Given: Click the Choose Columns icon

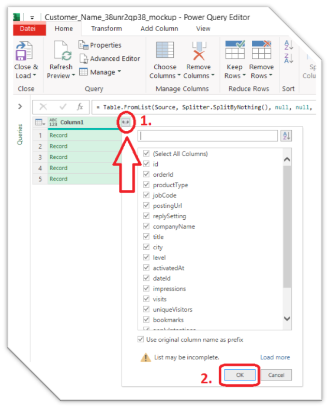Looking at the screenshot, I should 165,52.
